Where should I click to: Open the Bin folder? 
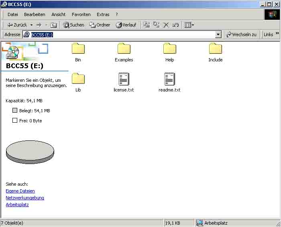coord(78,49)
